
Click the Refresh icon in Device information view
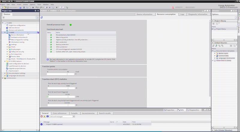[42, 18]
